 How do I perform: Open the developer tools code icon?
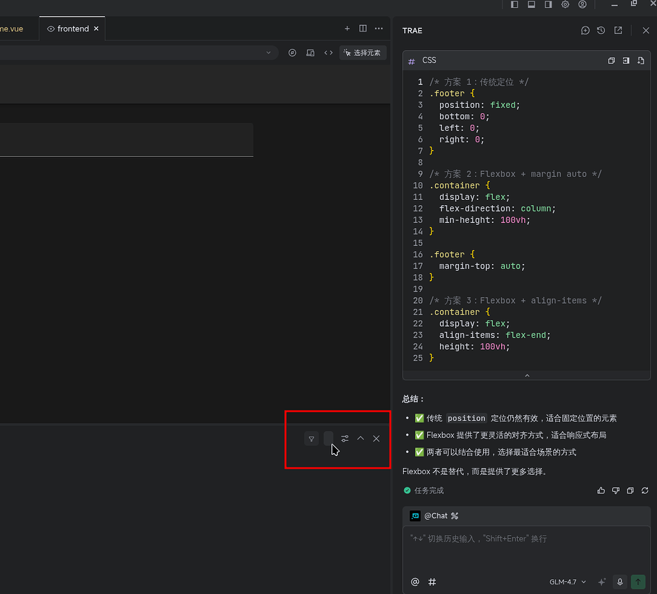[x=328, y=53]
